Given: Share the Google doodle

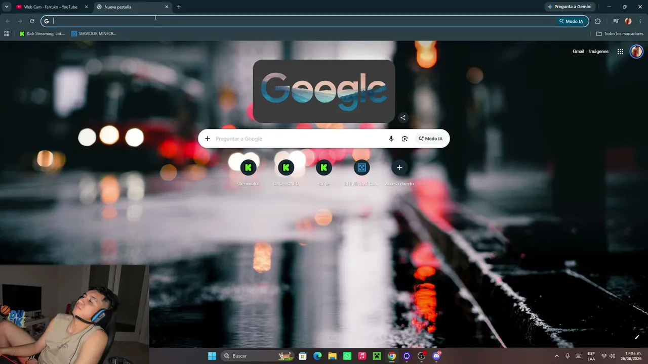Looking at the screenshot, I should click(x=403, y=118).
